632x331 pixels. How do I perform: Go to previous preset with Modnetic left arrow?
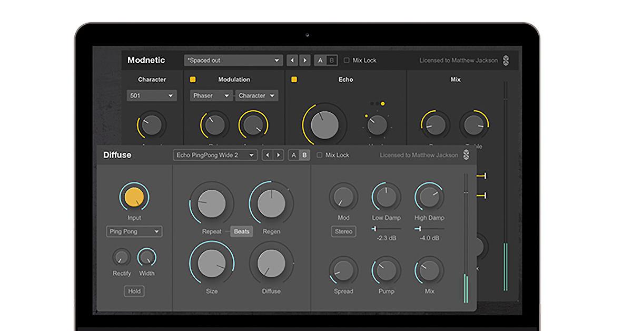(x=293, y=60)
